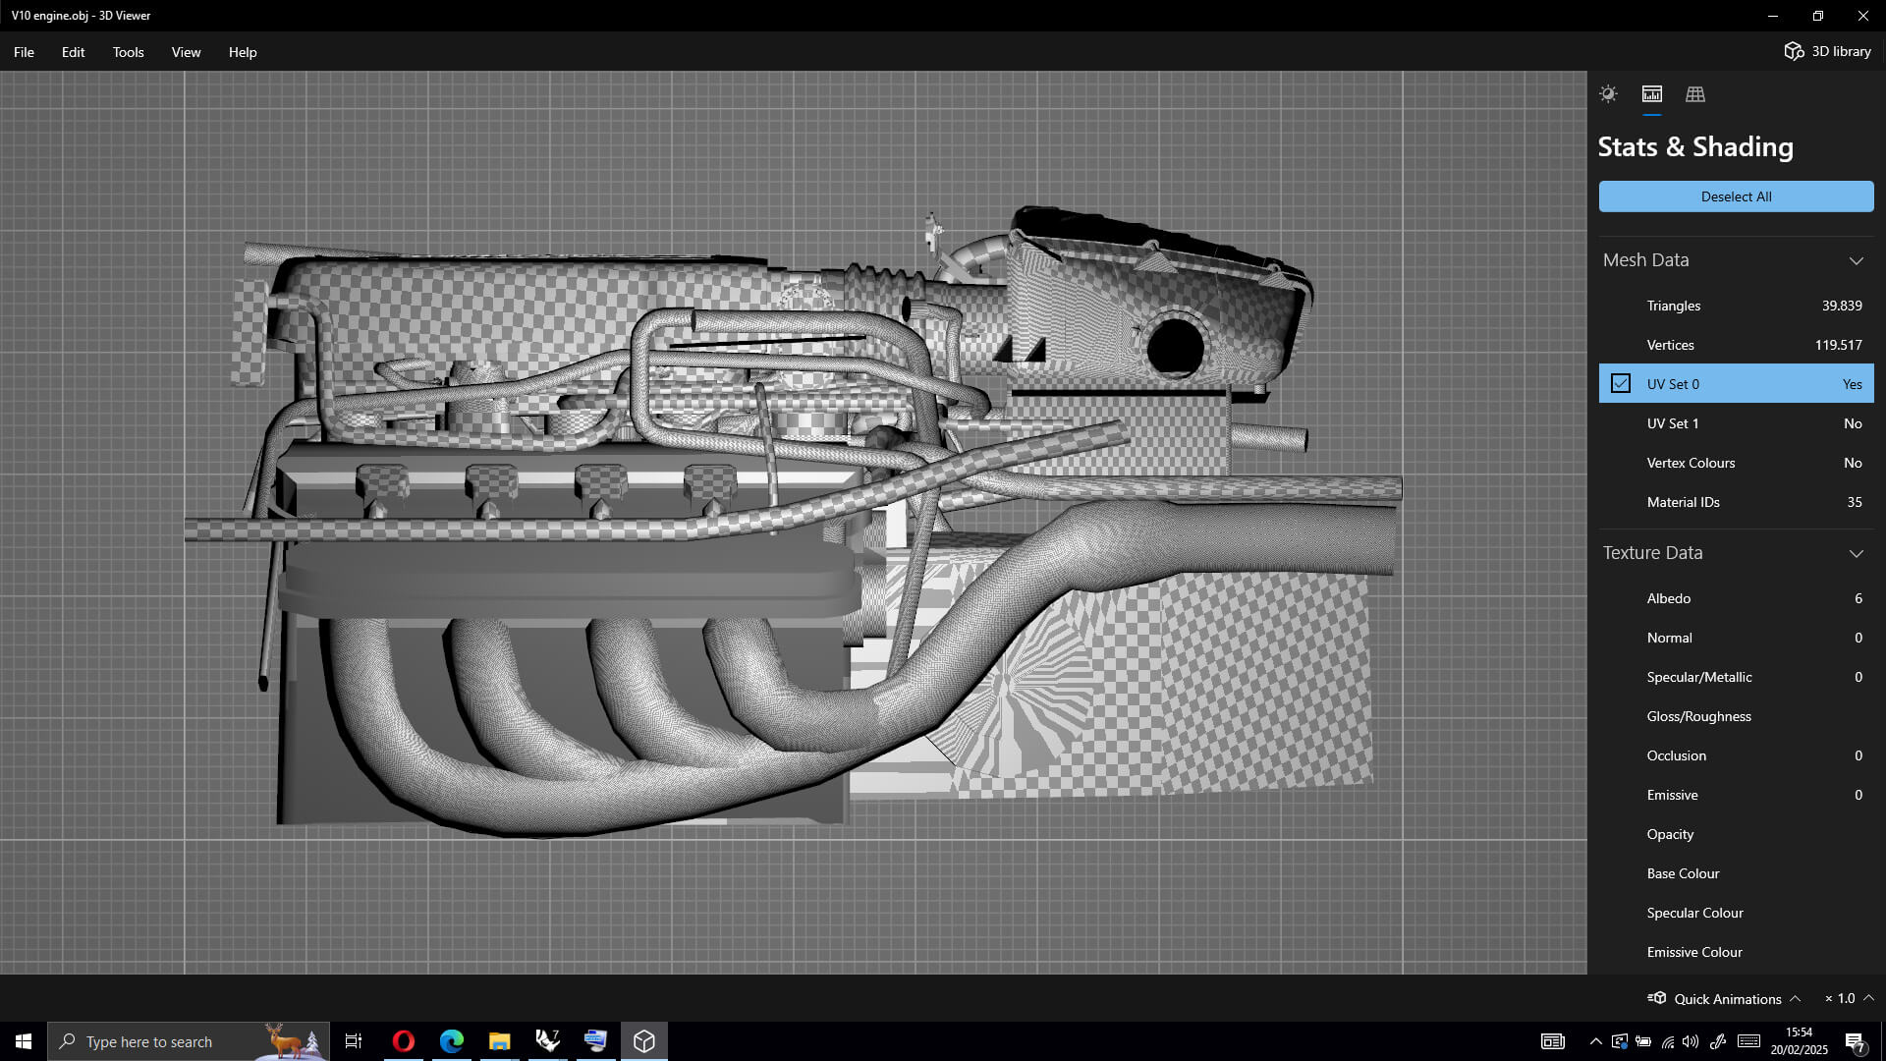1886x1061 pixels.
Task: Open File Explorer from the taskbar
Action: (499, 1041)
